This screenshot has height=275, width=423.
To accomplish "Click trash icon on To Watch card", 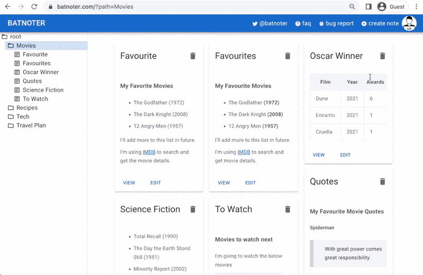I will pyautogui.click(x=288, y=209).
